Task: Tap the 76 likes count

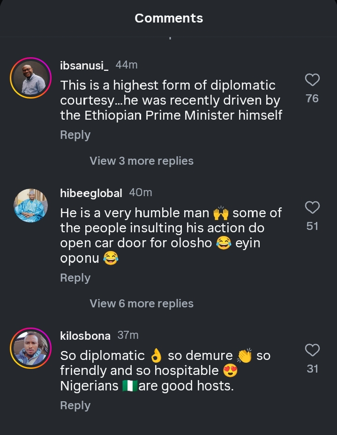Action: coord(312,99)
